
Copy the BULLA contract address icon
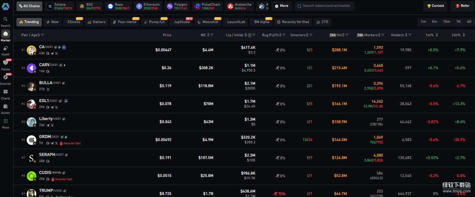click(x=63, y=83)
